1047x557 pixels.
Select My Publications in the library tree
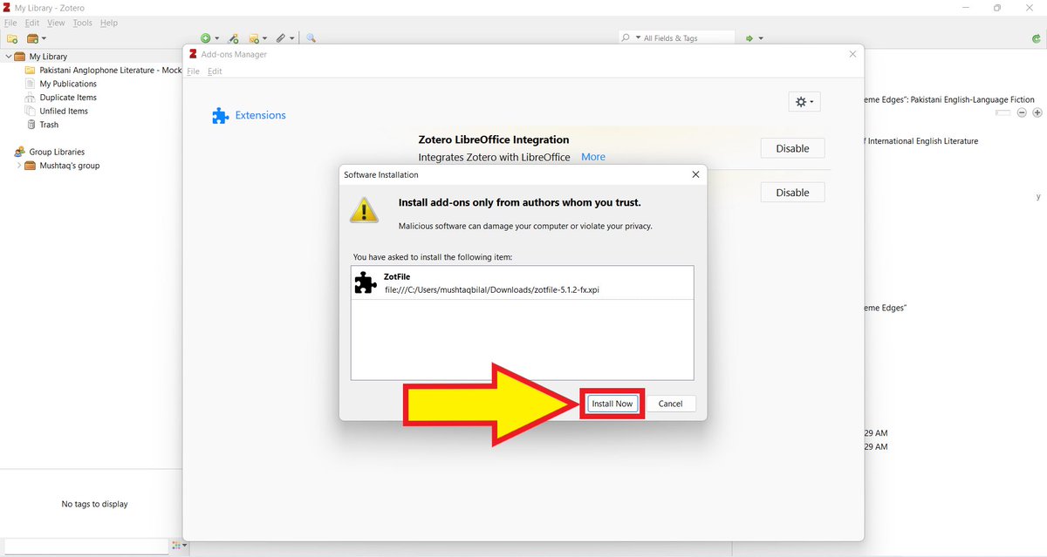coord(68,84)
